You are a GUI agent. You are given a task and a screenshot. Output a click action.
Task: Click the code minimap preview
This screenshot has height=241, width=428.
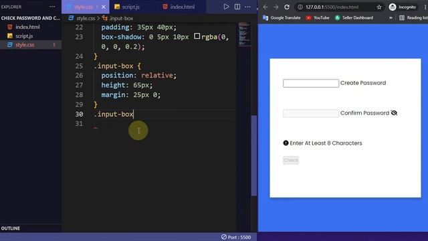243,34
